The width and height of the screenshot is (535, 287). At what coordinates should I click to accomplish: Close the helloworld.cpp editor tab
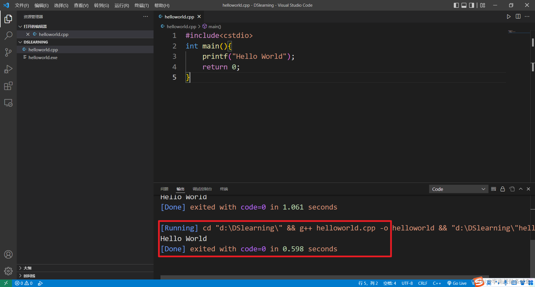(x=199, y=17)
